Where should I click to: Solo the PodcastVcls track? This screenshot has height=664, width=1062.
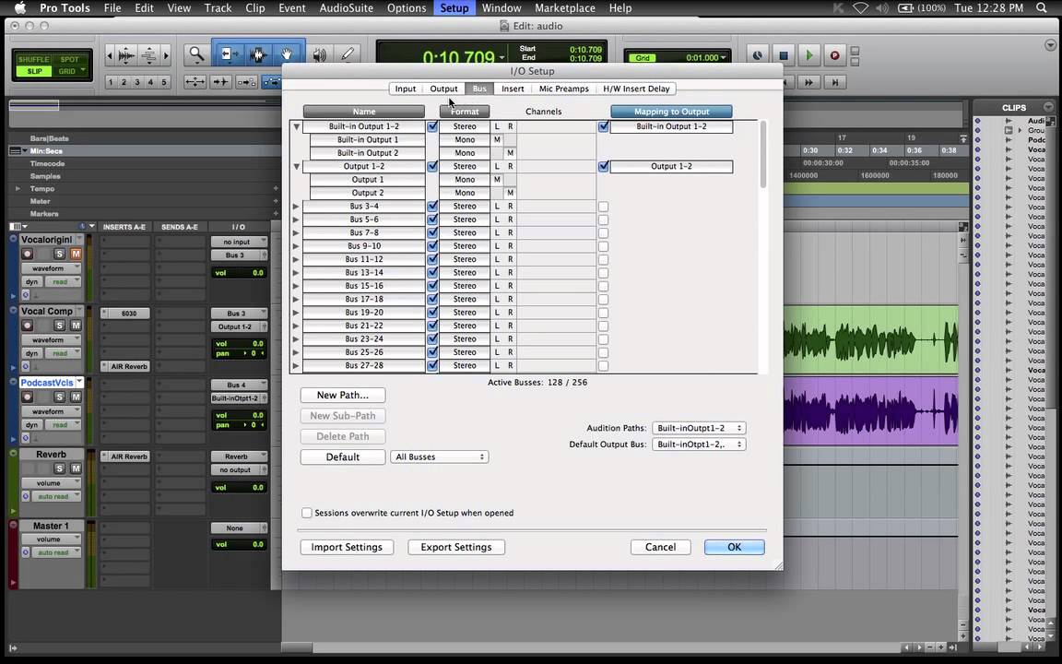click(x=60, y=397)
